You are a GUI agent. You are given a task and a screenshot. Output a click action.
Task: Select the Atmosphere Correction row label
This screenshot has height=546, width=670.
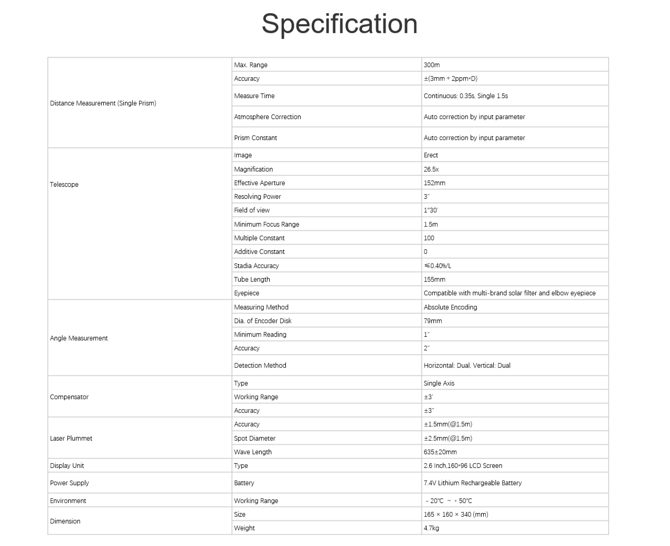pos(268,117)
